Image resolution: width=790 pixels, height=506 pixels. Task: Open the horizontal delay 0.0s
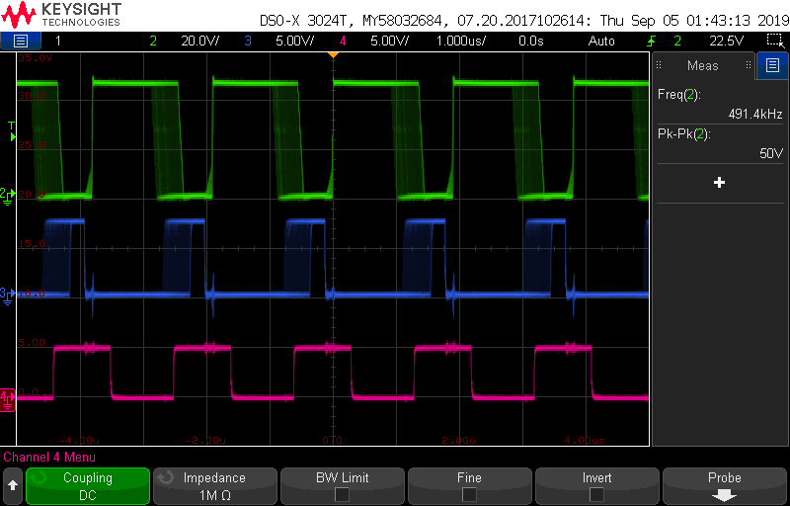click(x=531, y=41)
